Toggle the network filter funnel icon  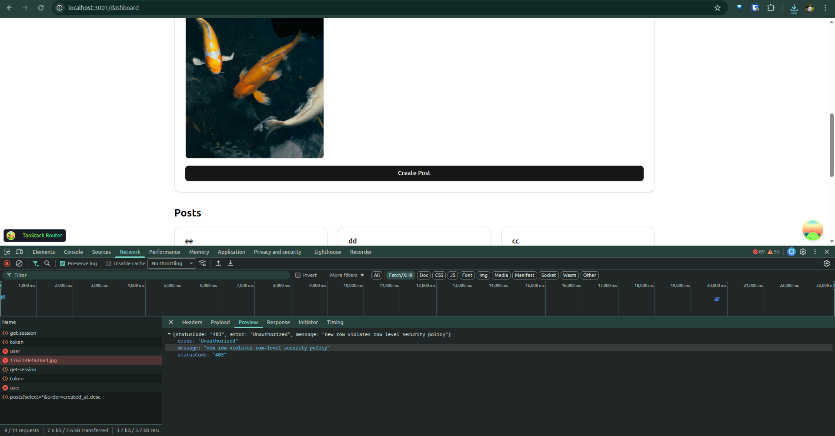[x=36, y=263]
